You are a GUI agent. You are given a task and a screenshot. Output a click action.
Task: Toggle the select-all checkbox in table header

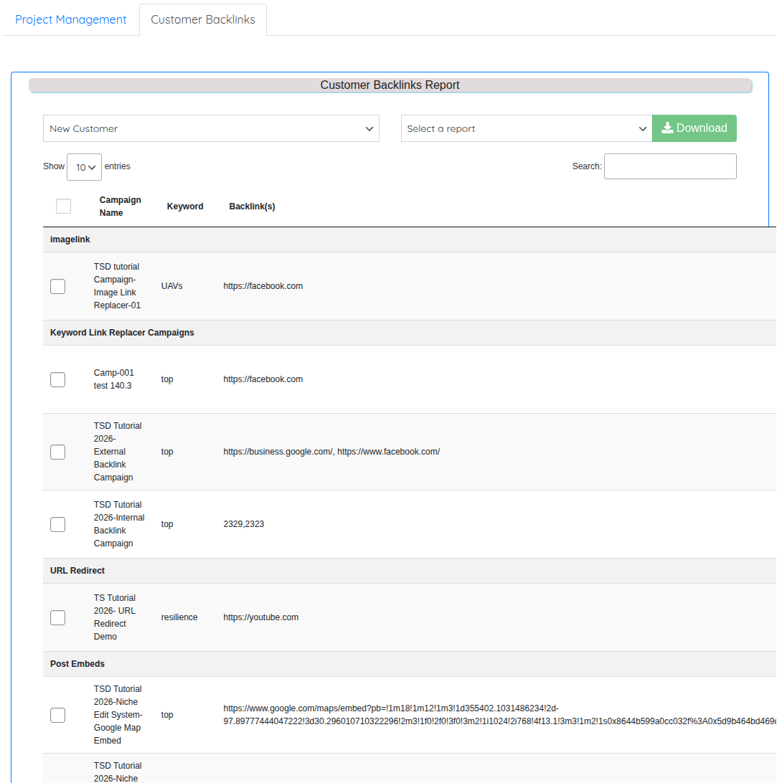63,207
